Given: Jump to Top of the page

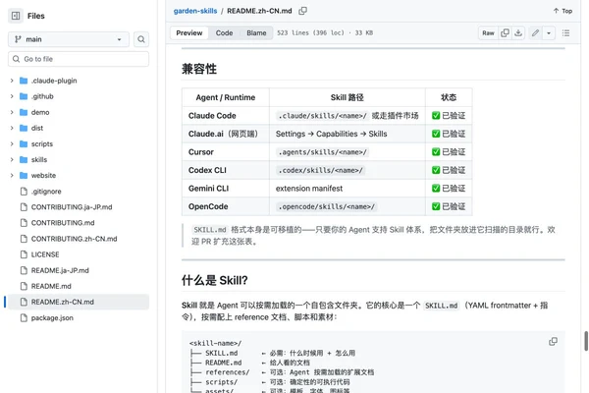Looking at the screenshot, I should [x=562, y=11].
